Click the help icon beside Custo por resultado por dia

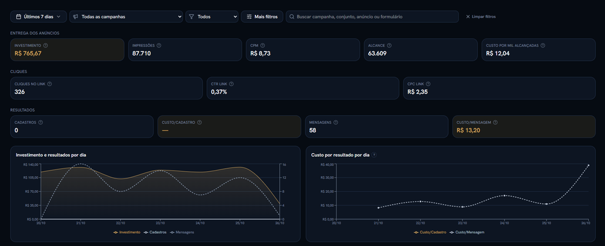[x=374, y=155]
